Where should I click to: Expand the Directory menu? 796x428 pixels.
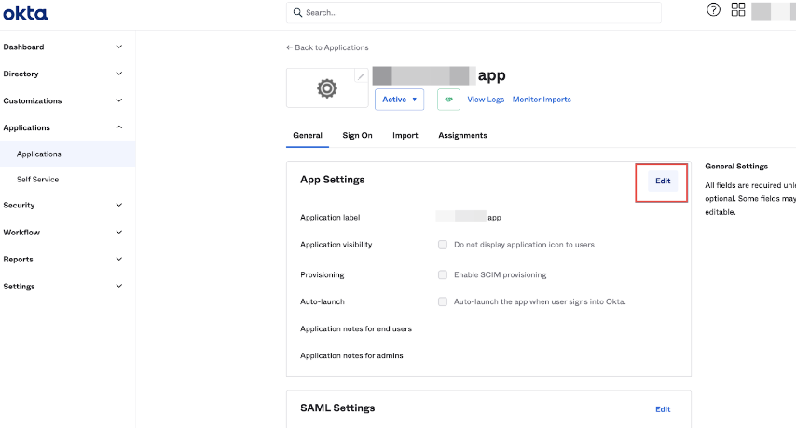click(62, 74)
